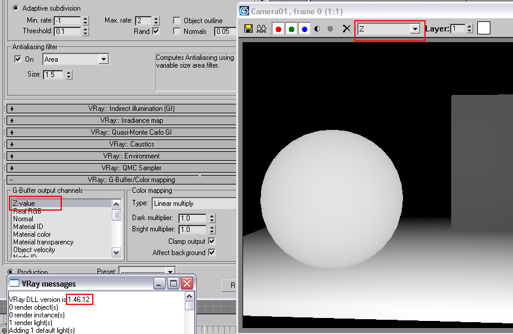The height and width of the screenshot is (334, 513).
Task: Minimize the VRay messages window
Action: [159, 284]
